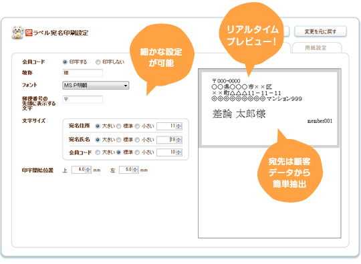
Task: Click the 左 position stepper showing 6.0
Action: coord(129,170)
